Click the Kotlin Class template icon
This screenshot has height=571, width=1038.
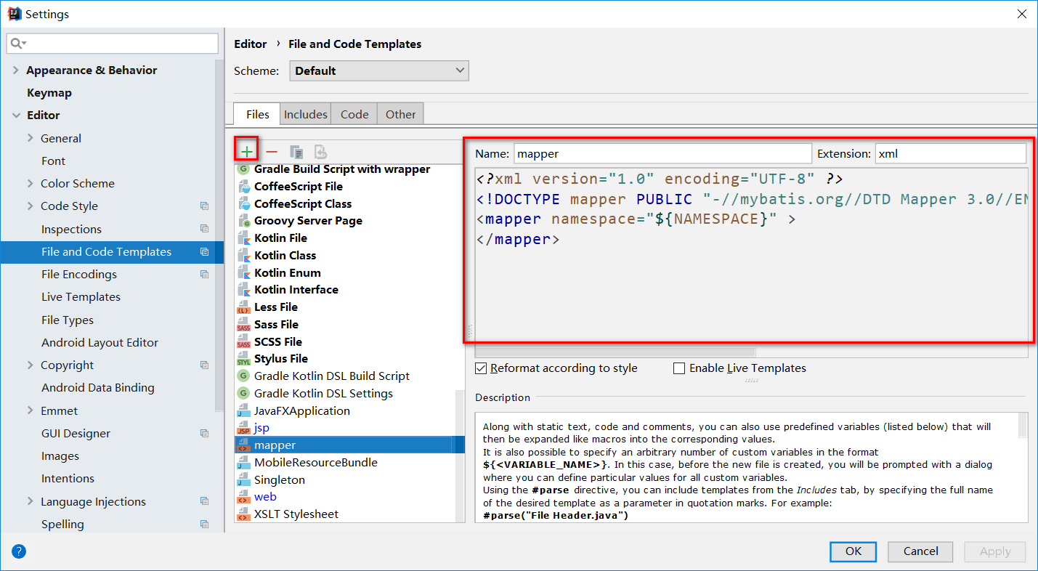click(243, 256)
